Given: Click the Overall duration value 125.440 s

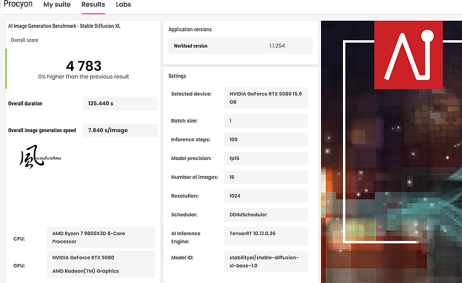Looking at the screenshot, I should click(120, 104).
